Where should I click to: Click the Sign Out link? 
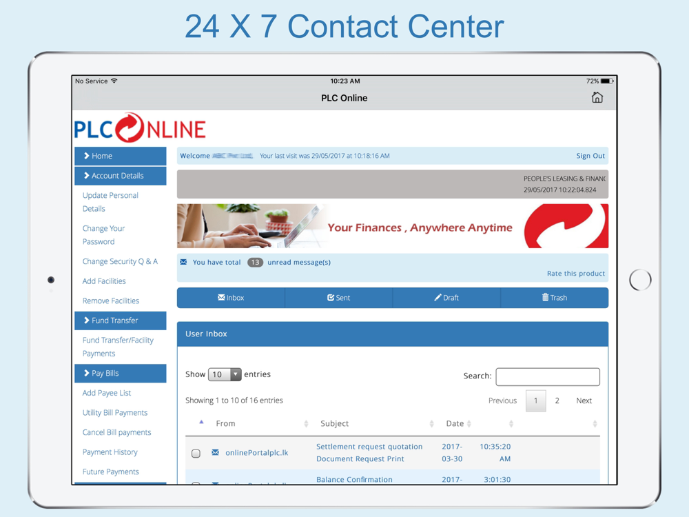point(590,156)
